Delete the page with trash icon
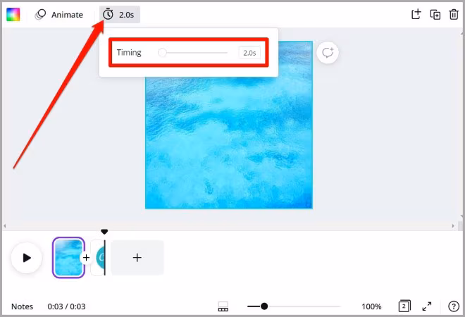The image size is (465, 317). [x=454, y=15]
